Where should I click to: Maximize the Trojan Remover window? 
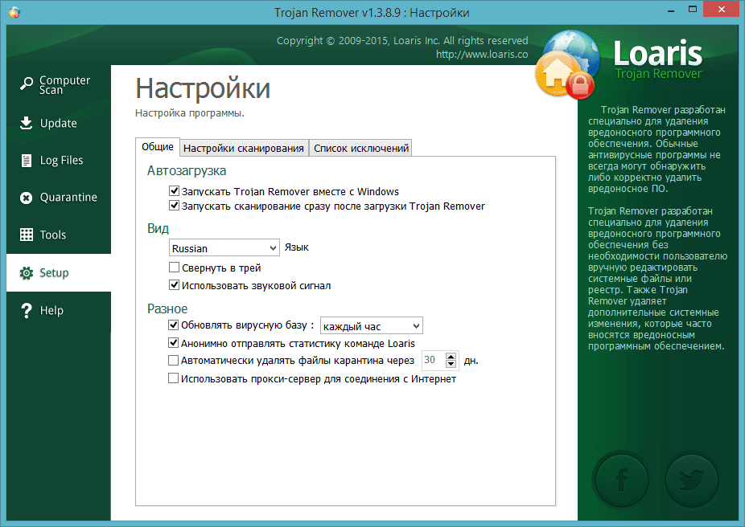693,10
